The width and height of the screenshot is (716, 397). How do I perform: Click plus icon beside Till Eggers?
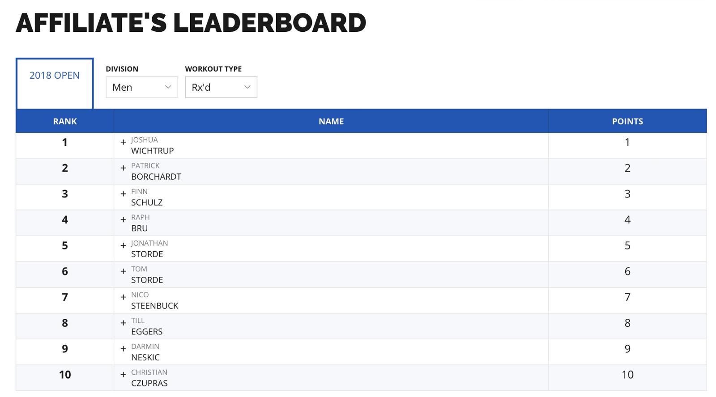coord(123,323)
